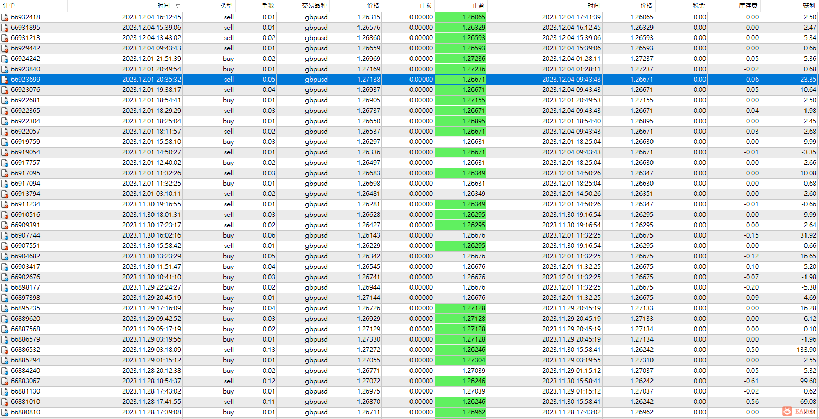The image size is (819, 419).
Task: Sort the table by 类型 column
Action: [x=226, y=6]
